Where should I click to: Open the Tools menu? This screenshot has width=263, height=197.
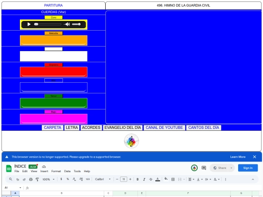click(77, 171)
